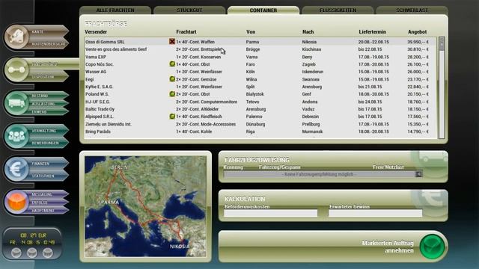Sort by the Angebot column header

tap(418, 31)
